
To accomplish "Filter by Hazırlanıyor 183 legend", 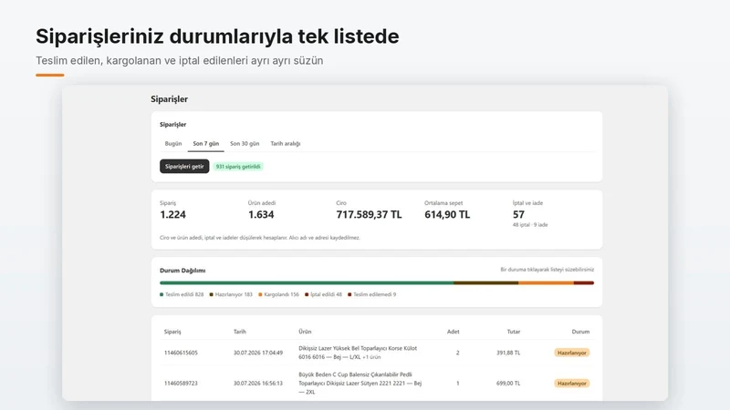I will pos(231,294).
